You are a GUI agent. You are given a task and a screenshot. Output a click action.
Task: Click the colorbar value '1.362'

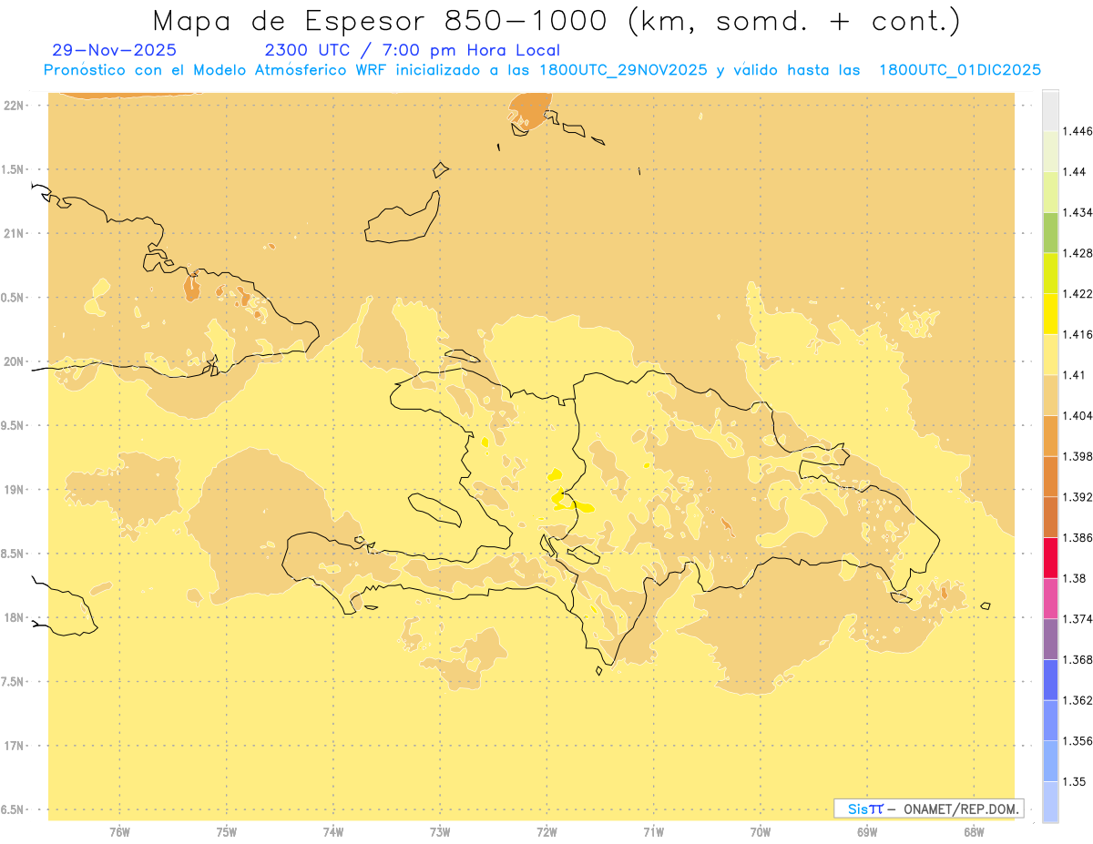[x=1078, y=700]
